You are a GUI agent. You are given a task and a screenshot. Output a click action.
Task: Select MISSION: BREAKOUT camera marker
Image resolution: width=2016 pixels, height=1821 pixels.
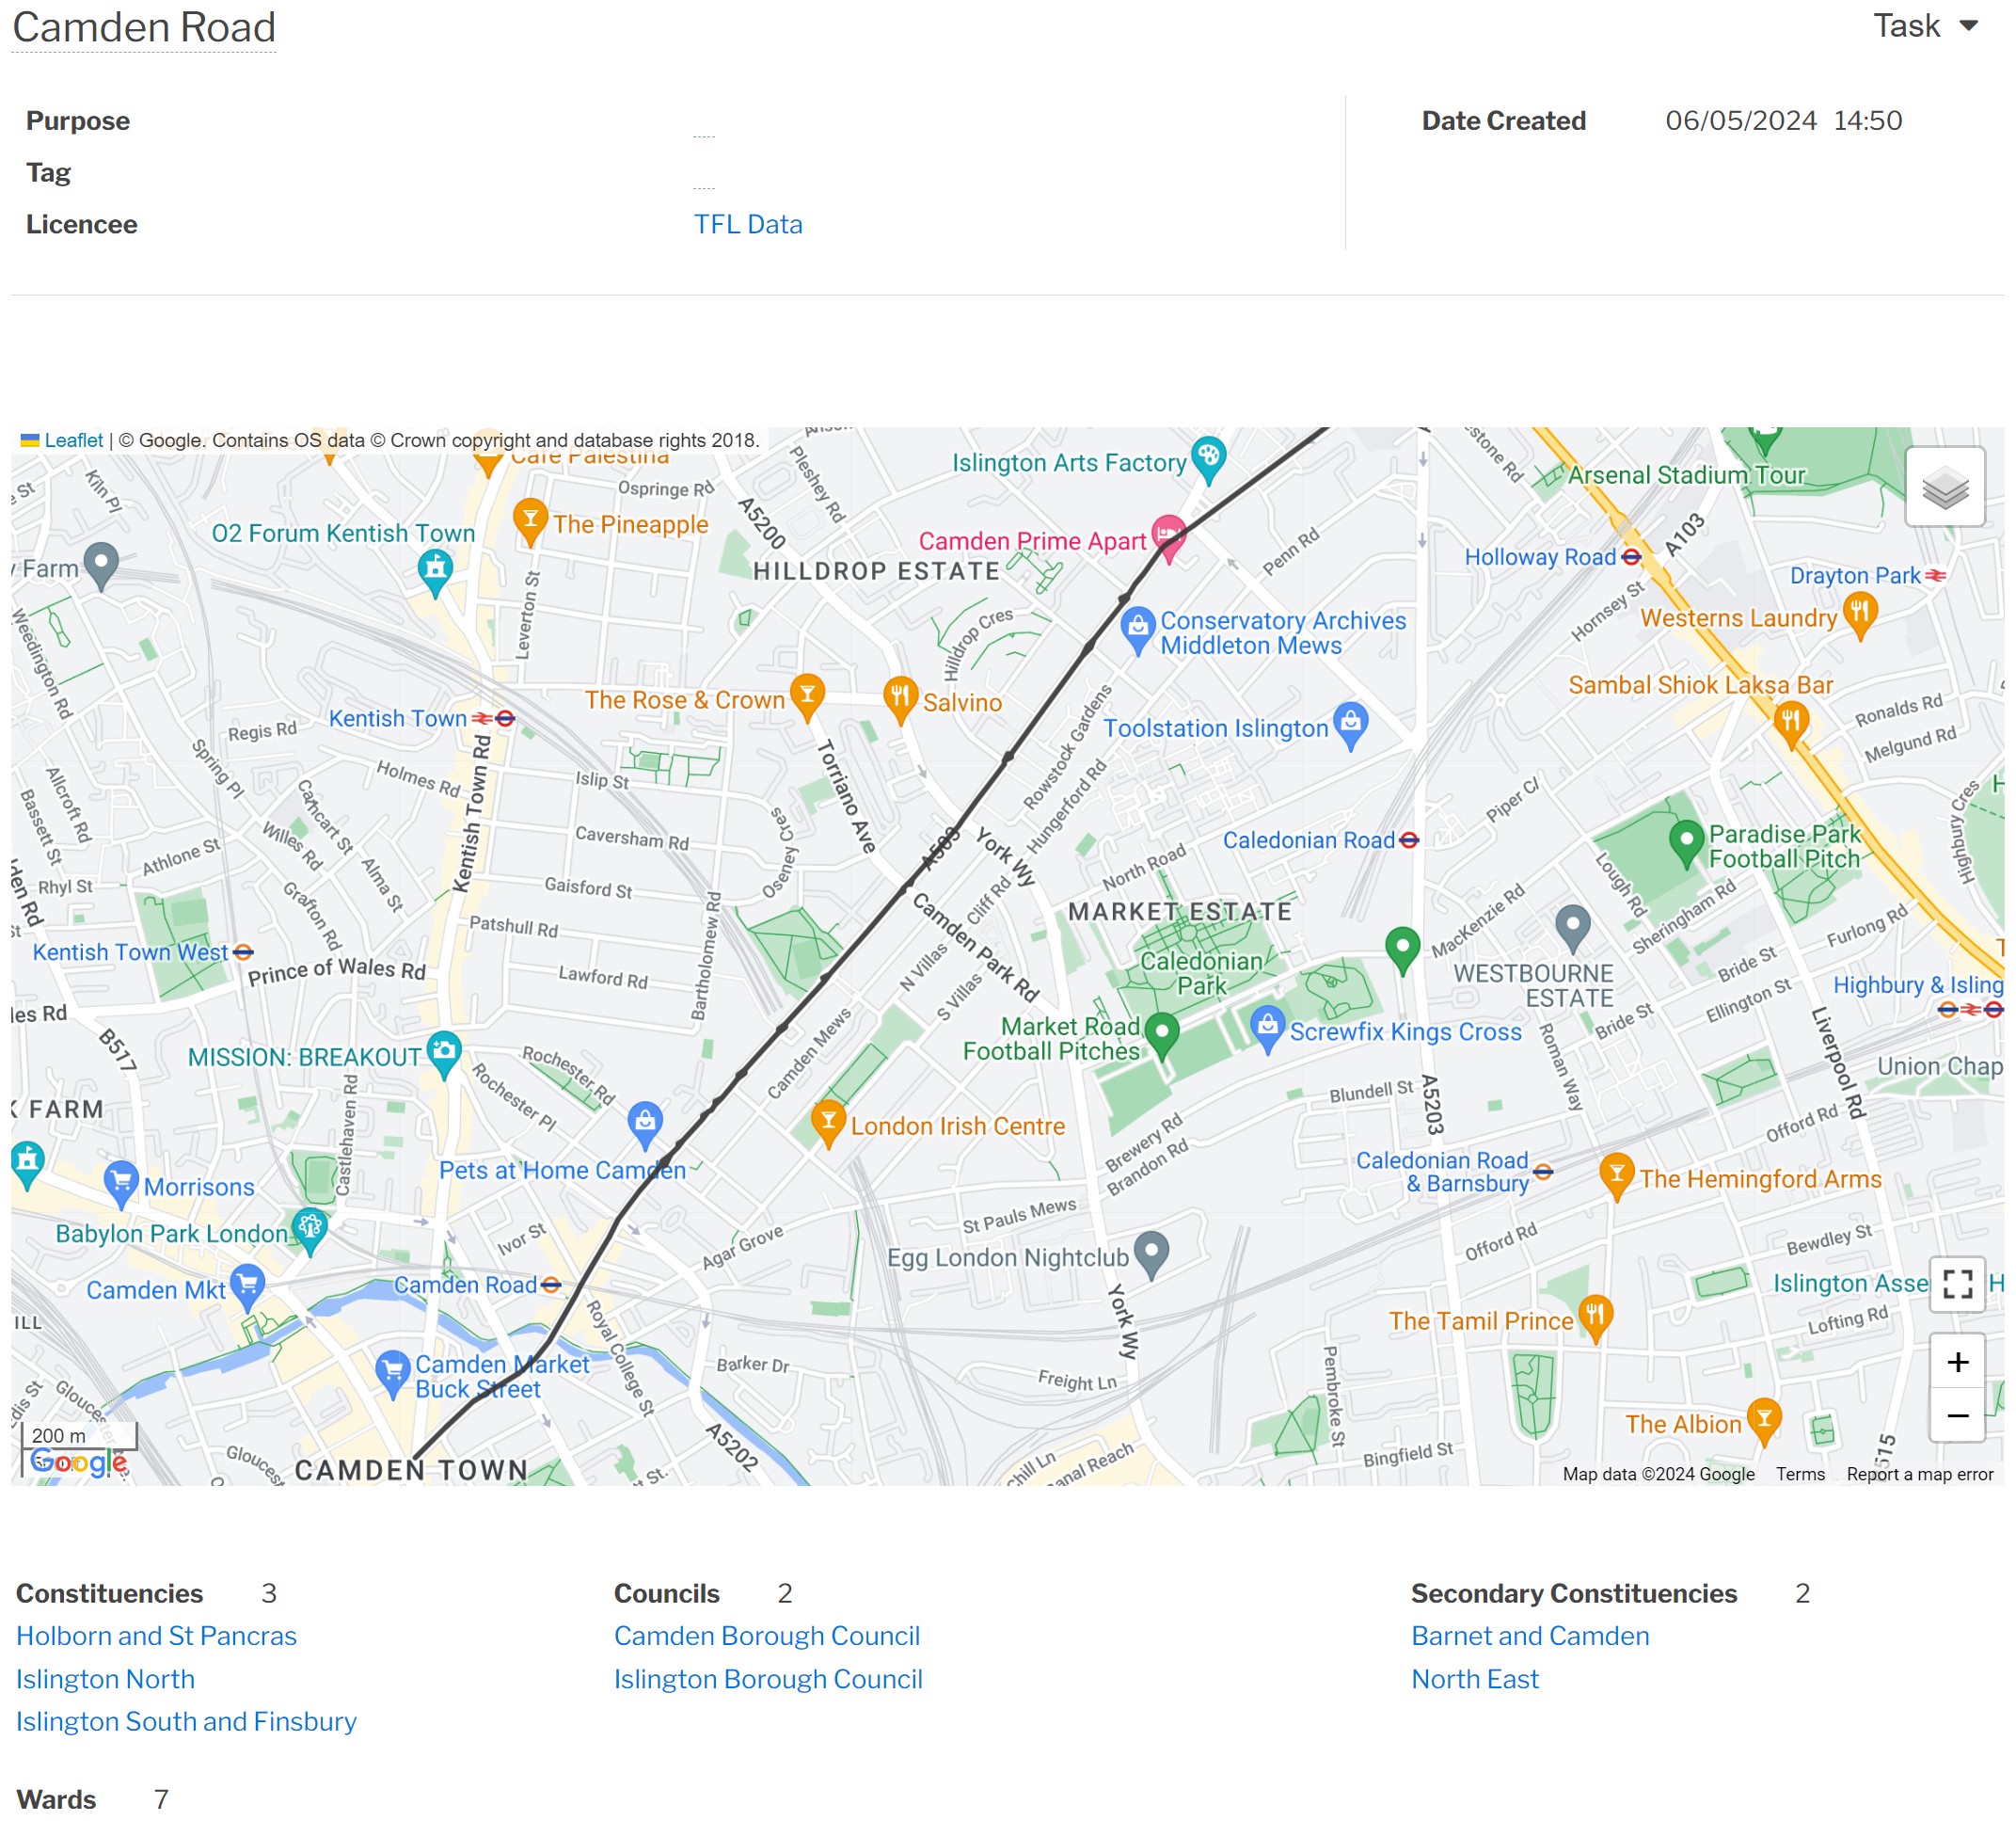coord(444,1055)
